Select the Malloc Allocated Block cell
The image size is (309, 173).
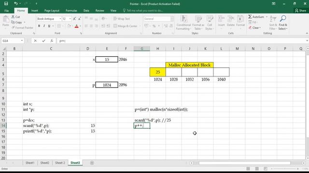click(189, 65)
